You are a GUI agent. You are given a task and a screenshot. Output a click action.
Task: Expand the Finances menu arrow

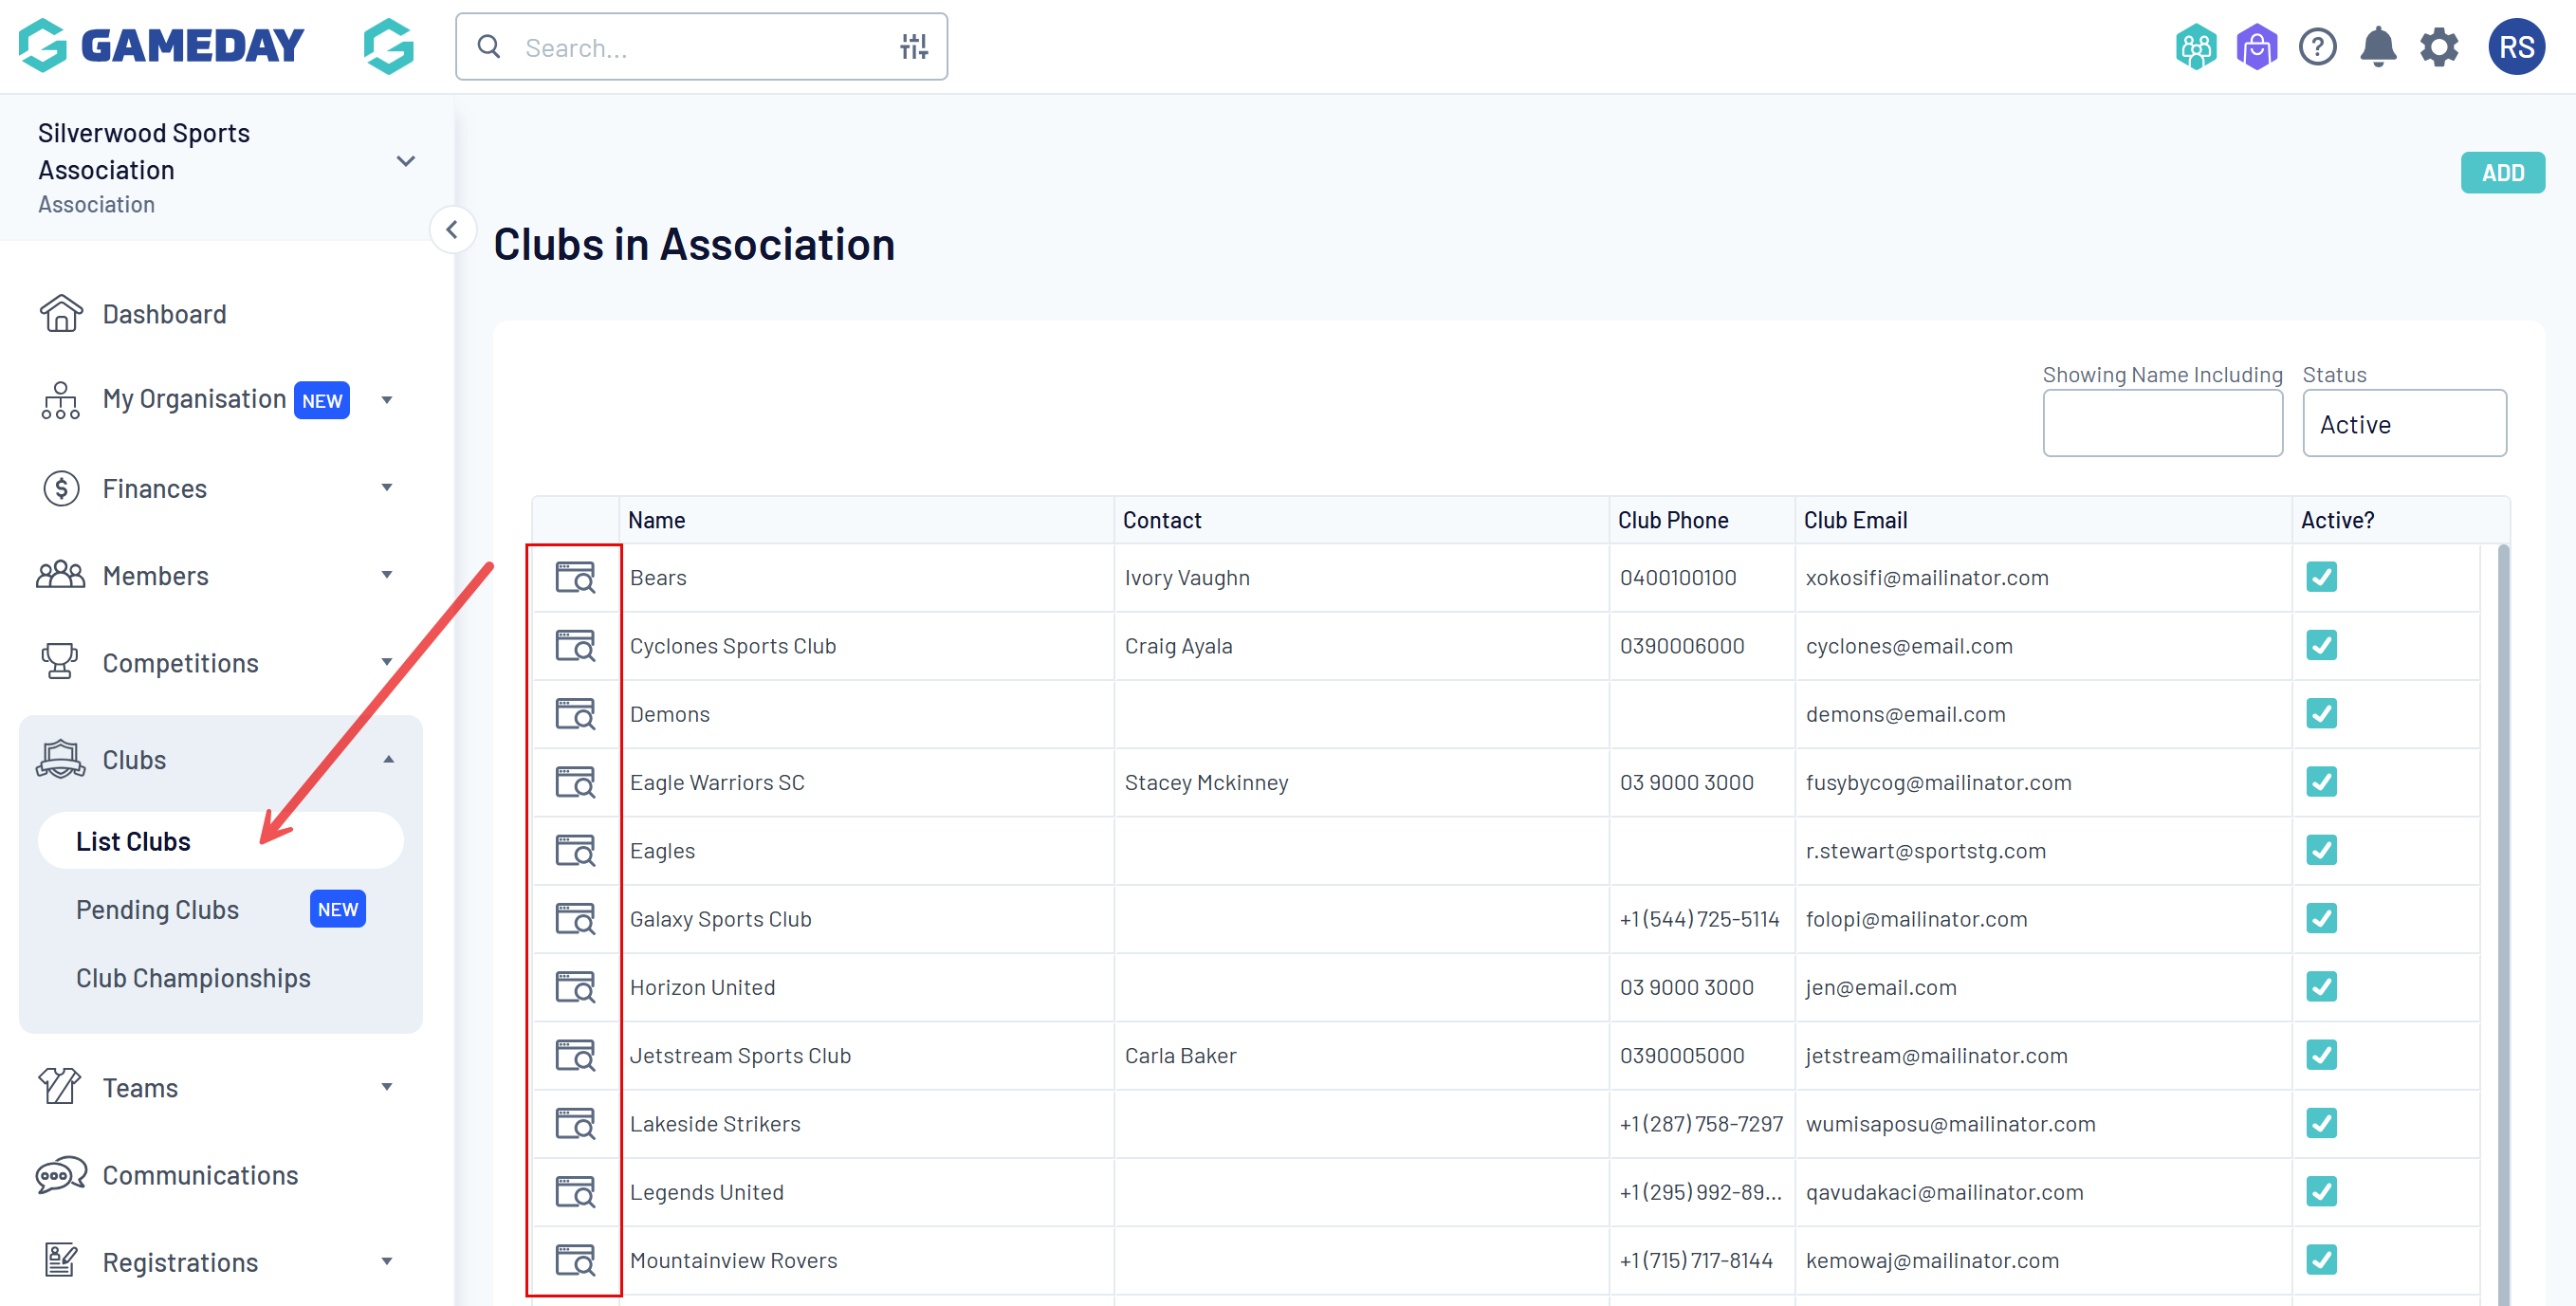pyautogui.click(x=387, y=488)
